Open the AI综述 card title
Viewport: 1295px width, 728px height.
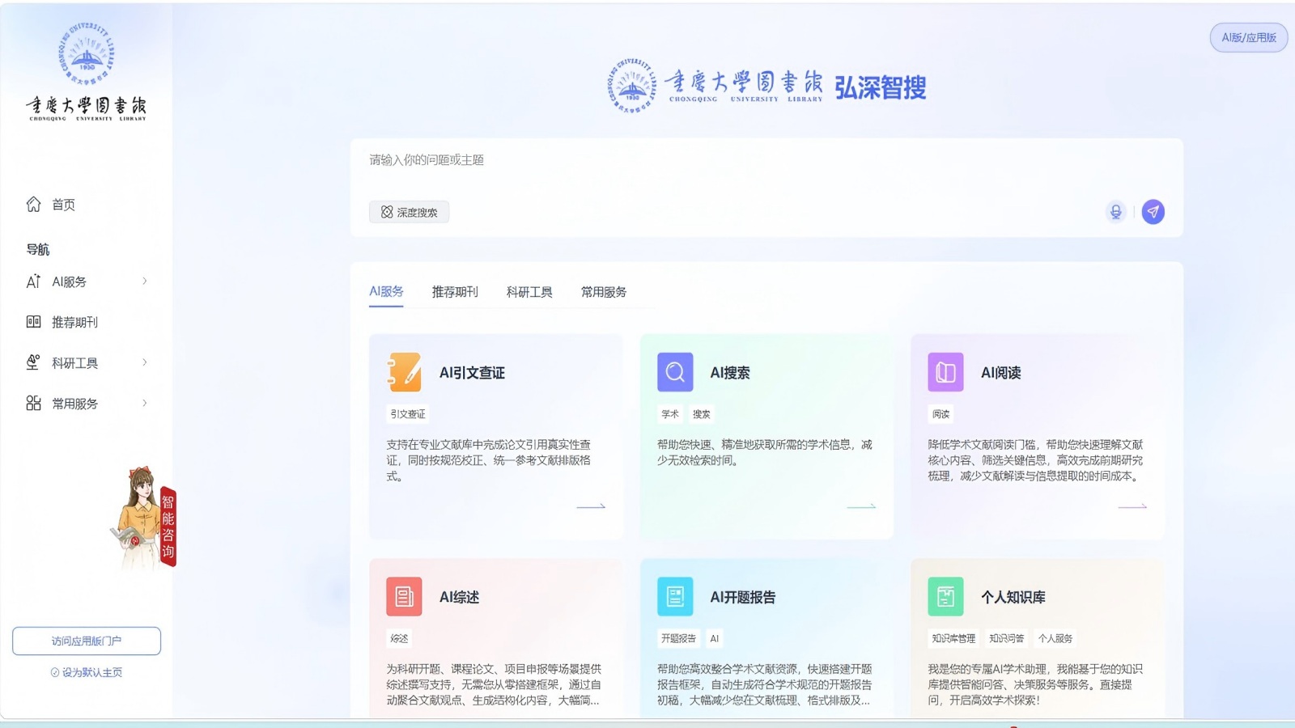pyautogui.click(x=459, y=598)
